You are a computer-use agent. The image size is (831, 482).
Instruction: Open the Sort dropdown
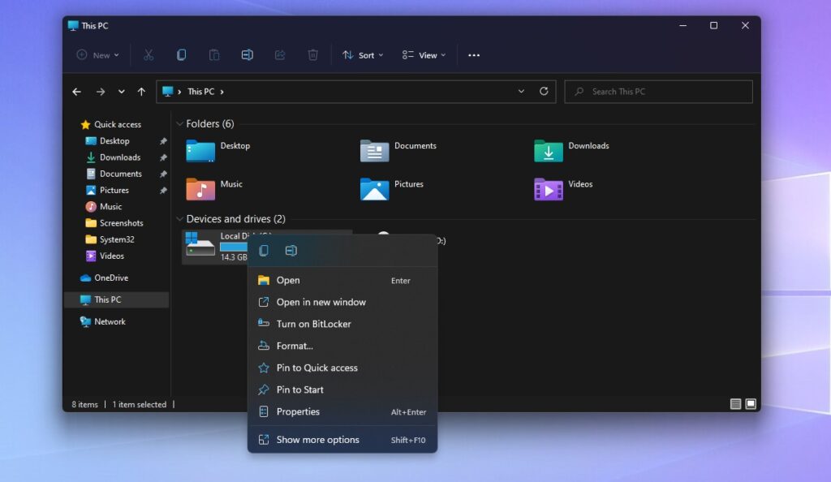[x=362, y=54]
